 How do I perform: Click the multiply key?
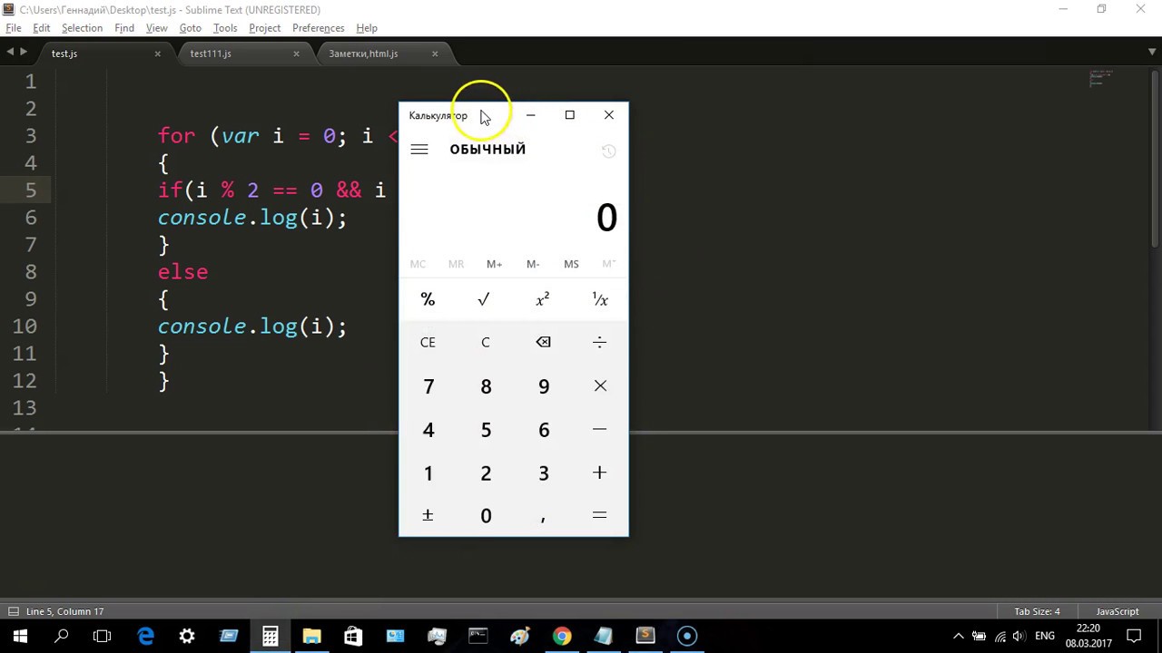[600, 385]
